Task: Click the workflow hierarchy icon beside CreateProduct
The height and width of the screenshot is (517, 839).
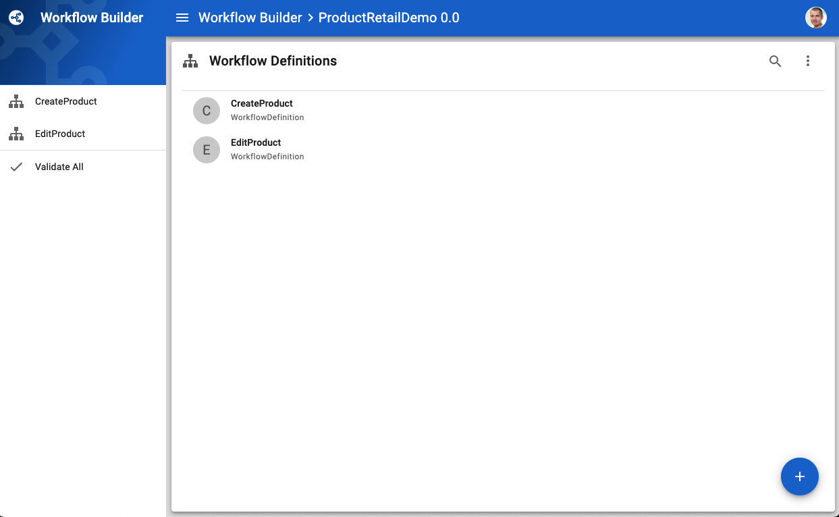Action: coord(16,101)
